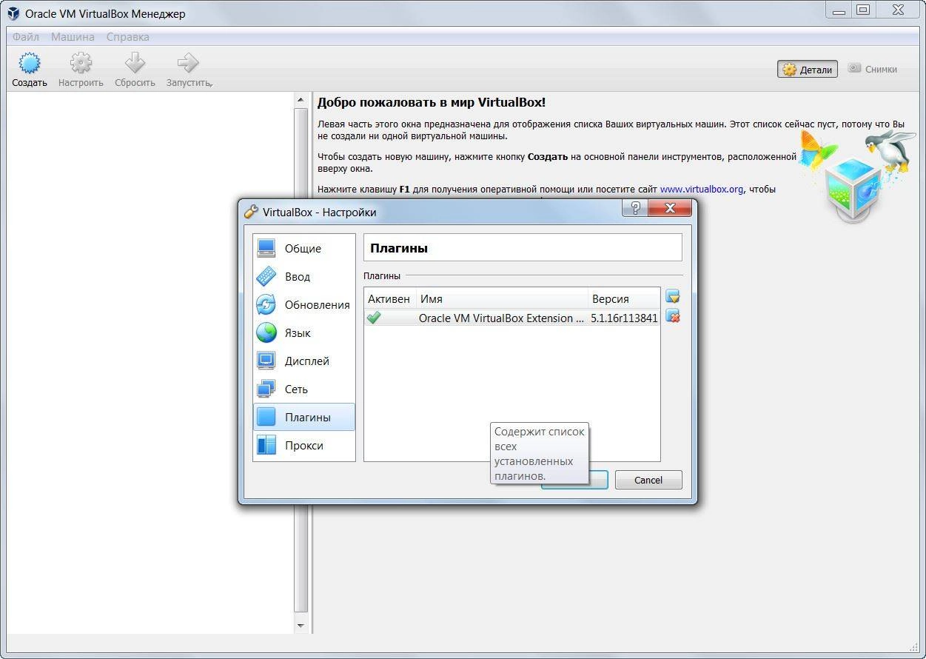This screenshot has height=659, width=926.
Task: Select Oracle VM VirtualBox Extension row
Action: [x=512, y=318]
